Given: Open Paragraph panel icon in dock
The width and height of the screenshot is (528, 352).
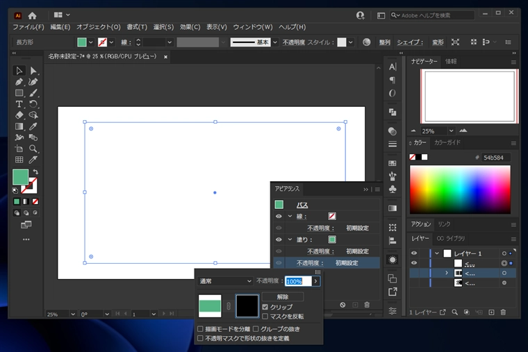Looking at the screenshot, I should (393, 80).
